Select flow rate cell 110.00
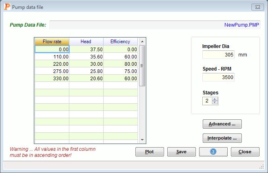 52,56
